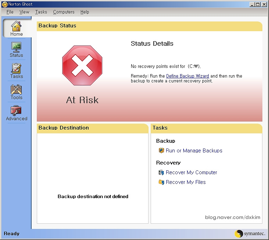Click the 'Ready' status bar text
This screenshot has height=240, width=269.
click(12, 233)
